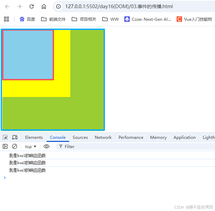Switch to the Console tab
The width and height of the screenshot is (215, 211).
(58, 137)
